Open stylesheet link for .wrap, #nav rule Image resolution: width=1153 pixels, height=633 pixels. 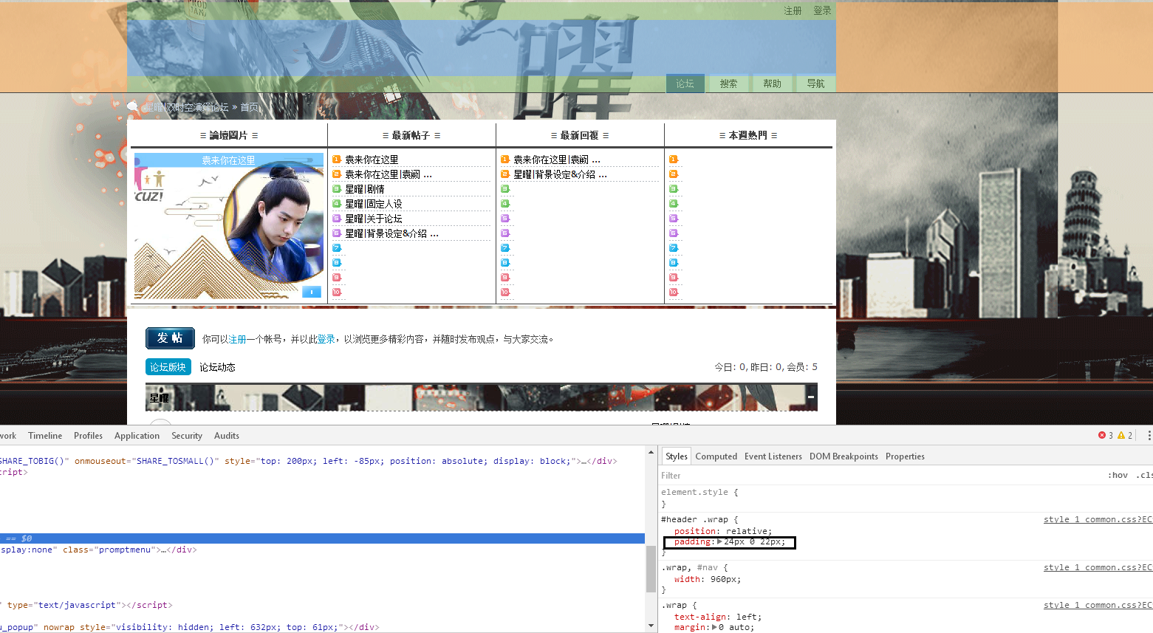click(1098, 567)
